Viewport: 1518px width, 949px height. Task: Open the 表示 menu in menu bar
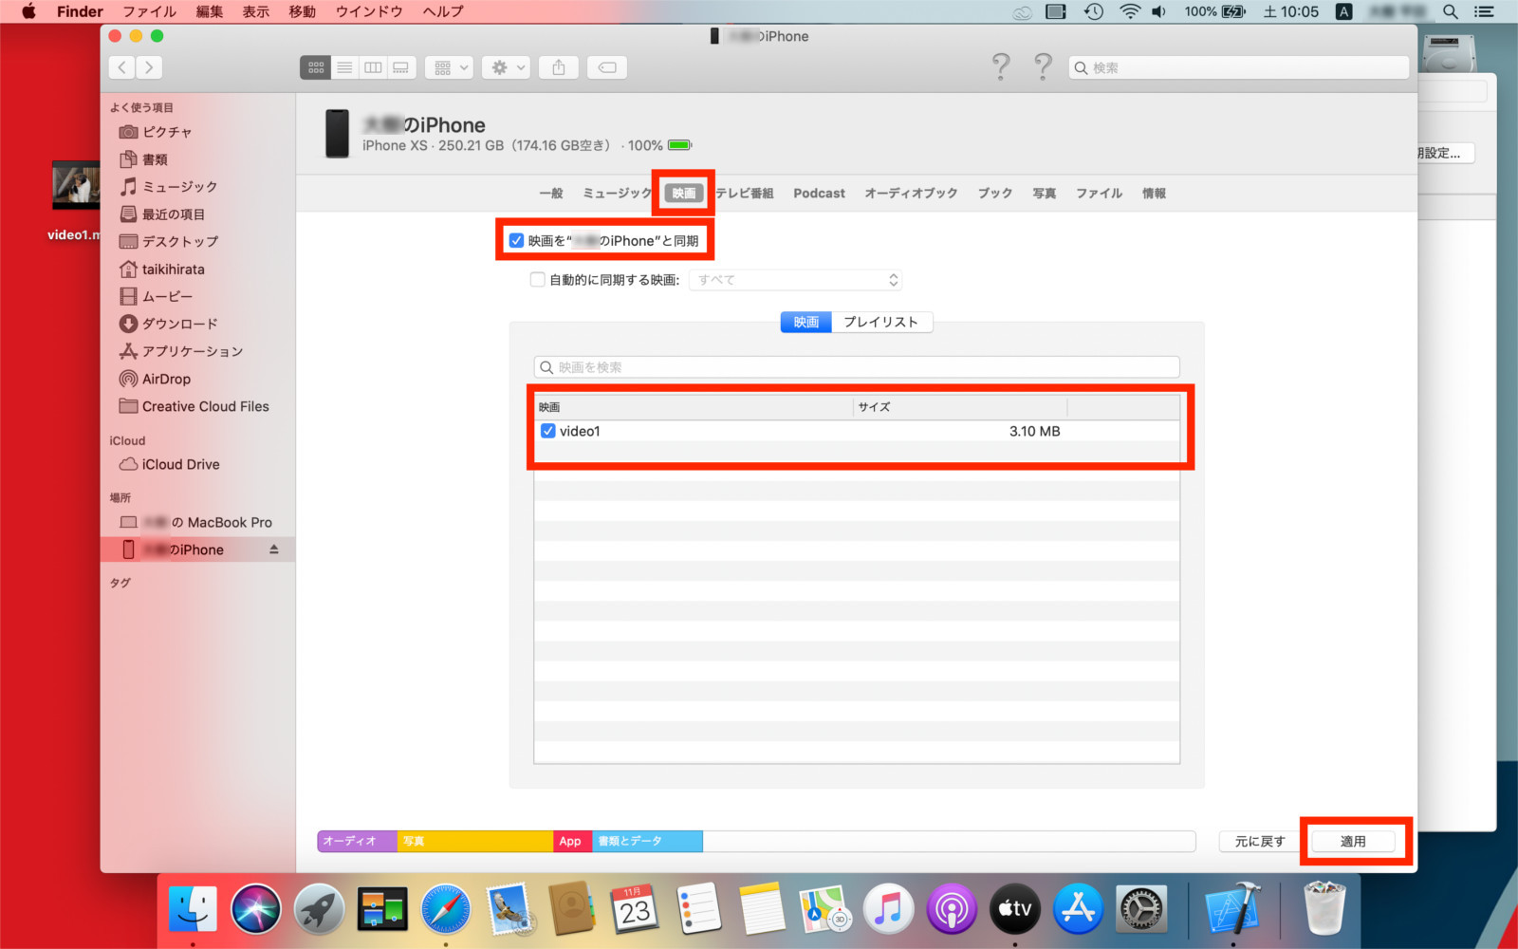click(x=255, y=11)
